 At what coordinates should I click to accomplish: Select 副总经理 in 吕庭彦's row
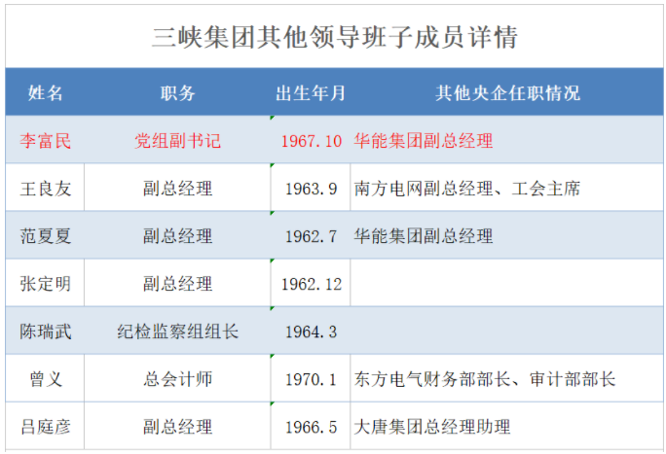(x=177, y=427)
